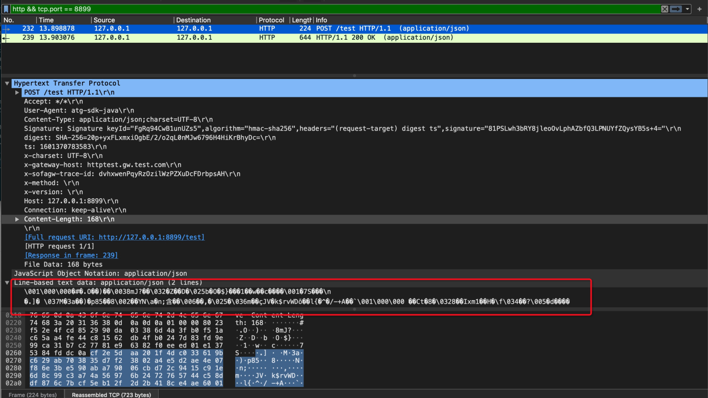Viewport: 708px width, 398px height.
Task: Open the display filter bookmark menu
Action: [x=6, y=9]
